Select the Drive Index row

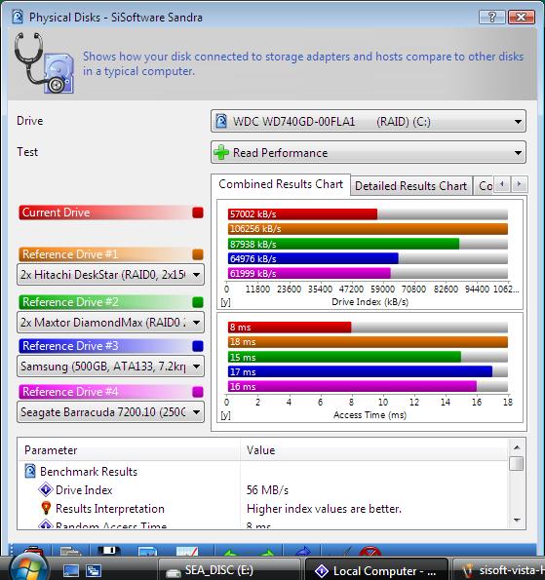(262, 490)
